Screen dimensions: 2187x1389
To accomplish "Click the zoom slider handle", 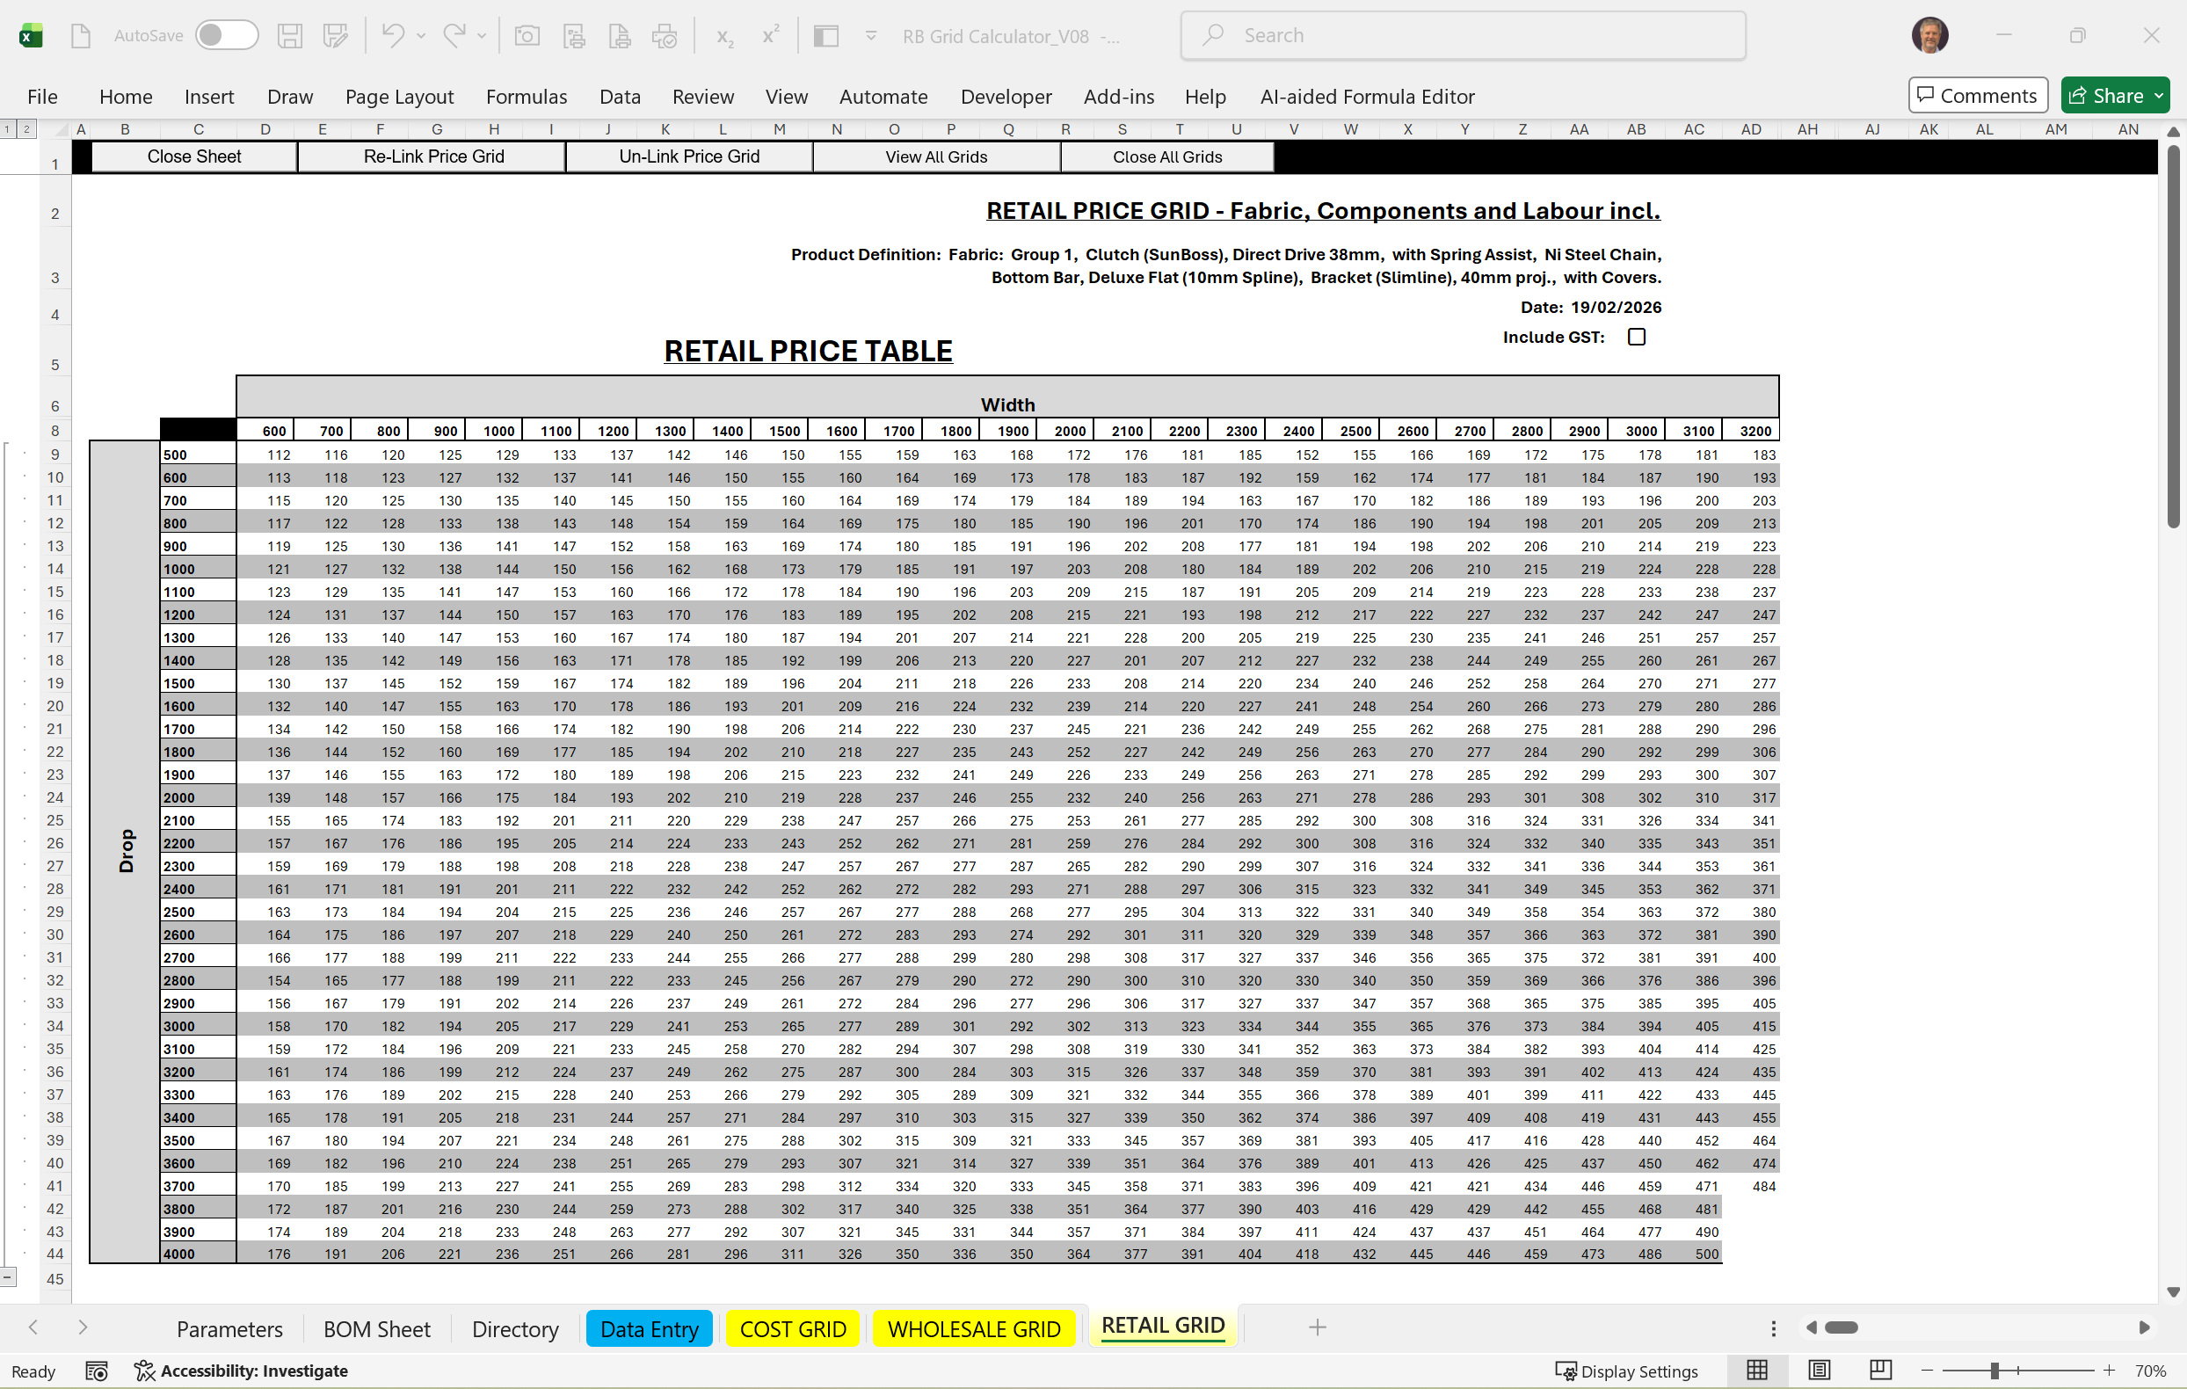I will coord(1994,1370).
